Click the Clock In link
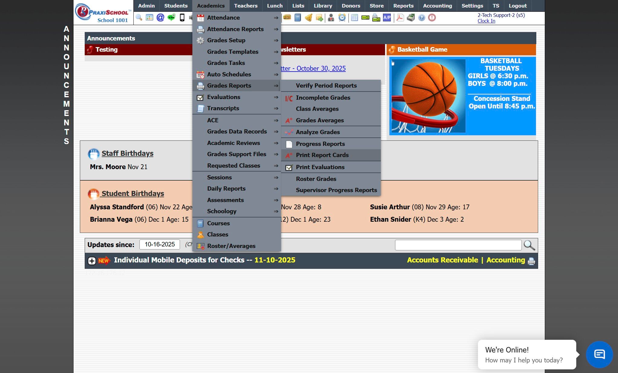 [486, 21]
